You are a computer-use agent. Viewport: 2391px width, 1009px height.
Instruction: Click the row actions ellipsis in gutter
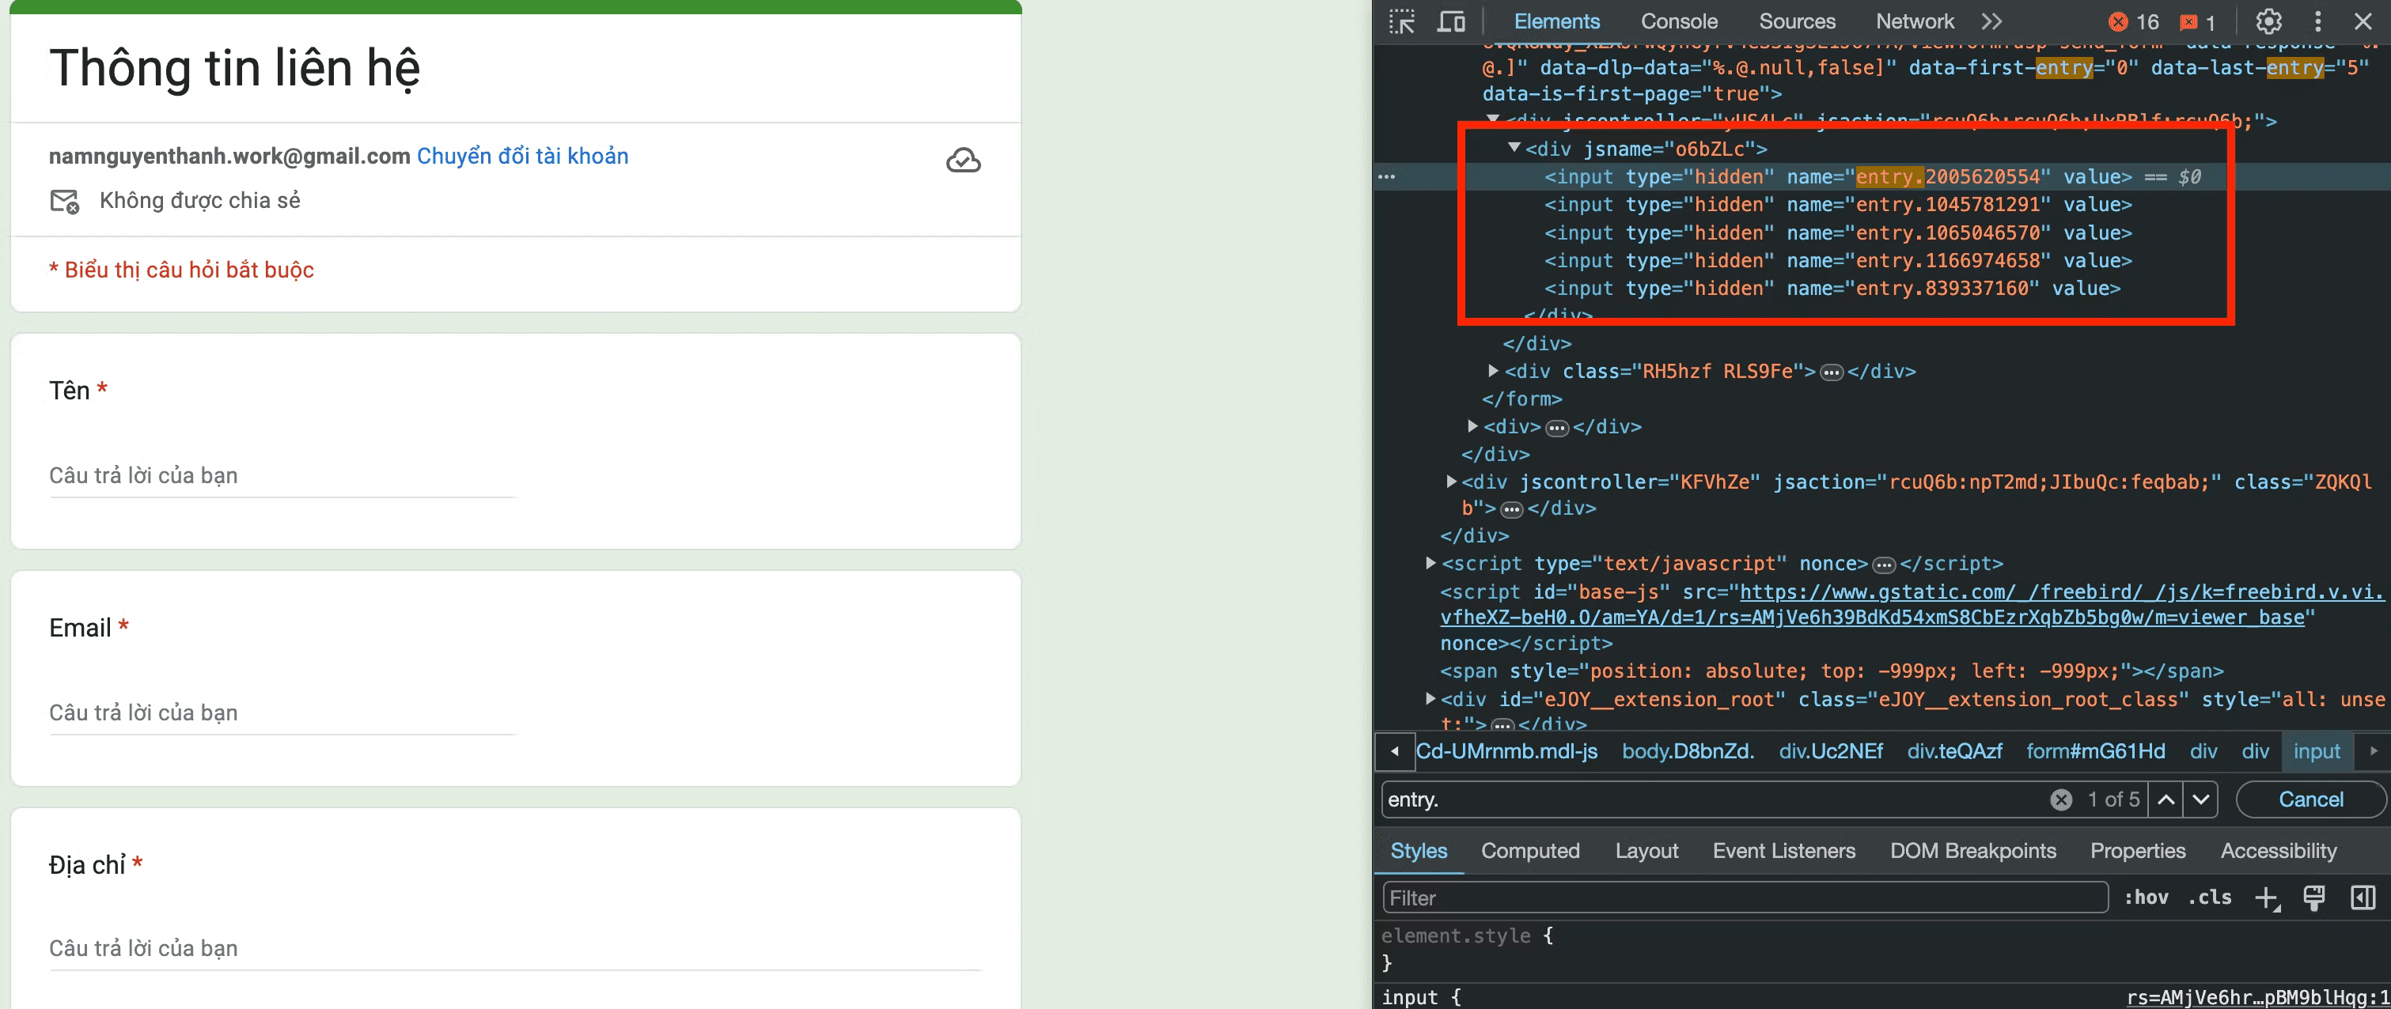pyautogui.click(x=1387, y=176)
